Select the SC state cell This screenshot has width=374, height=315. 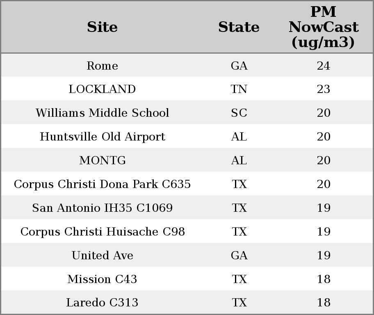coord(239,113)
